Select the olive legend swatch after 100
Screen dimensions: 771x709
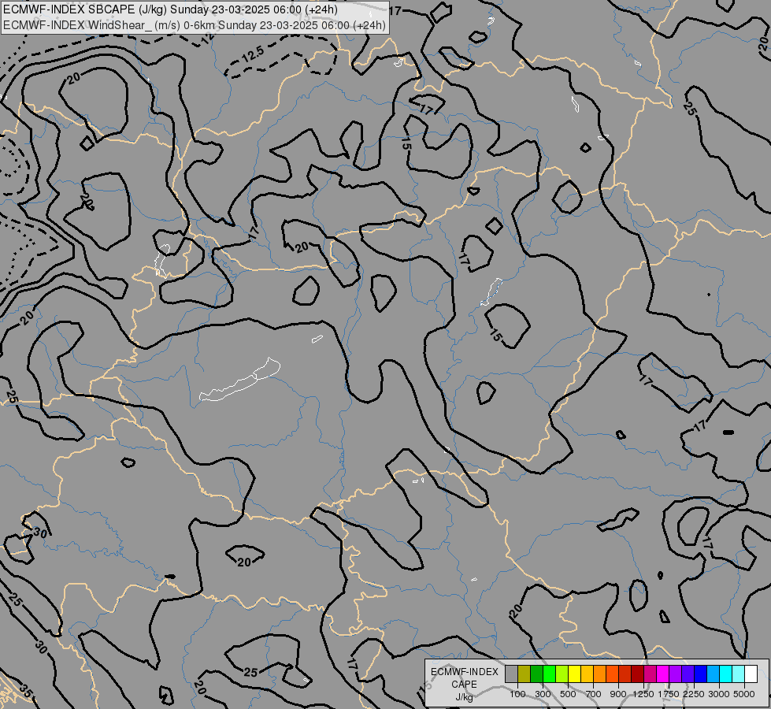click(525, 674)
